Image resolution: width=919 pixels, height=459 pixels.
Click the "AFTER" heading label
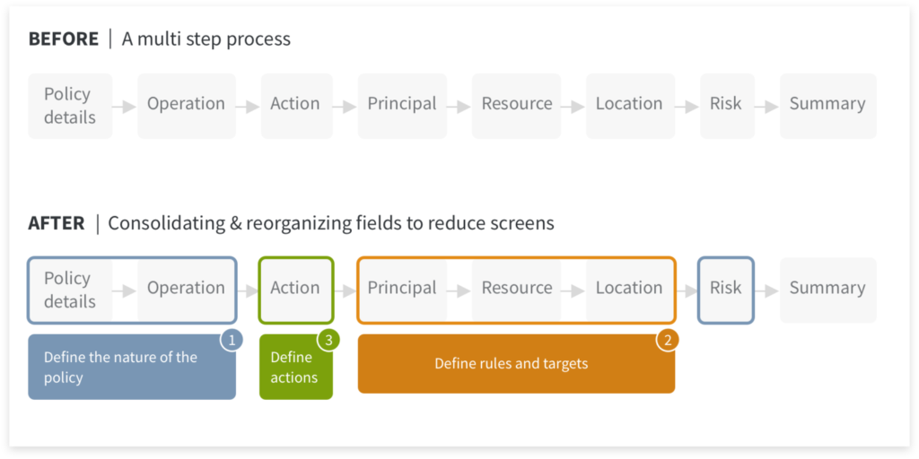click(x=57, y=223)
